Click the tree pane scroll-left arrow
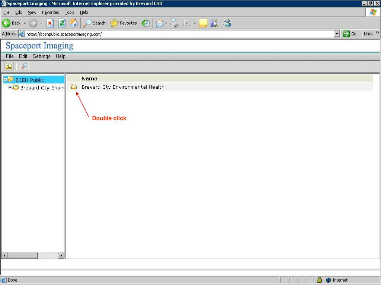 click(4, 255)
